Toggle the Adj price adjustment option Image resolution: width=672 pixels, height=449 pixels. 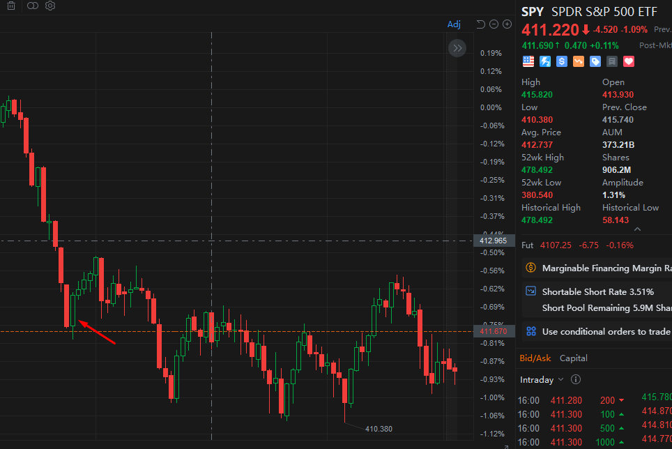pyautogui.click(x=454, y=24)
